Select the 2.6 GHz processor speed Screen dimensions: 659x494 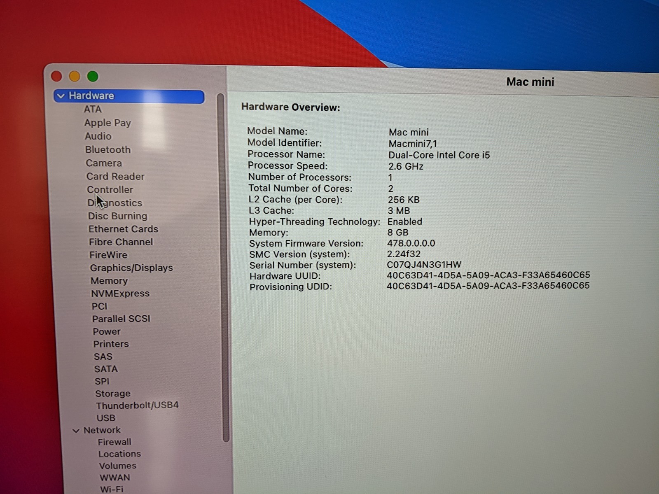[x=406, y=166]
